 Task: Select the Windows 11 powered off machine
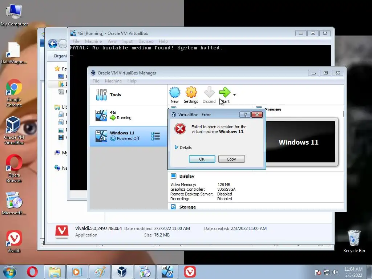(128, 136)
